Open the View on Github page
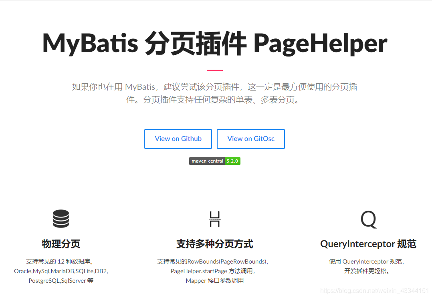Screen dimensions: 432x298 pos(178,139)
